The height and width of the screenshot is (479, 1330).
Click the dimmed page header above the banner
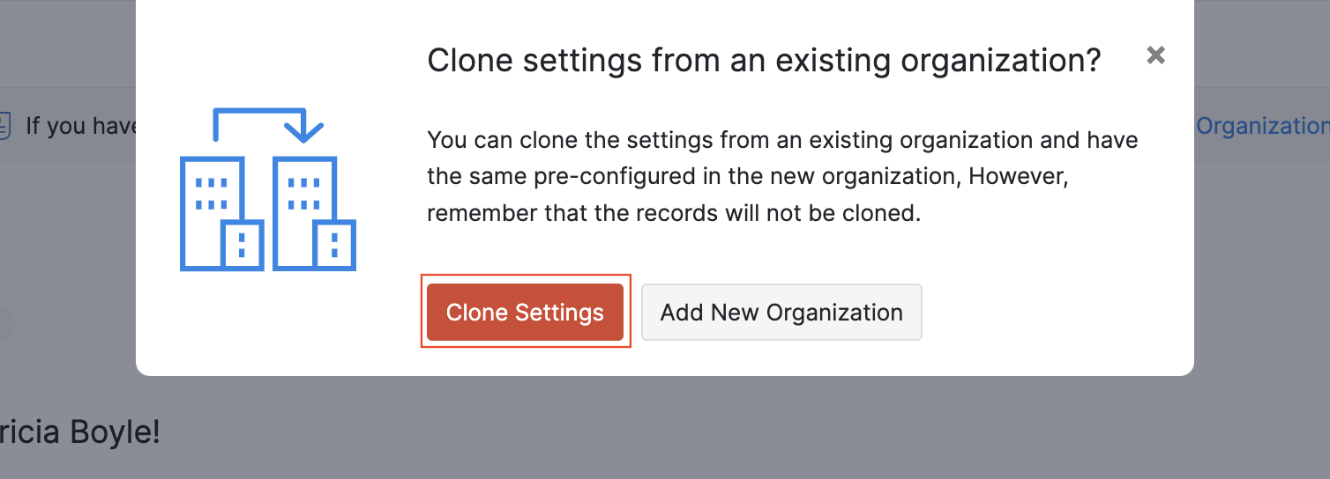point(66,44)
